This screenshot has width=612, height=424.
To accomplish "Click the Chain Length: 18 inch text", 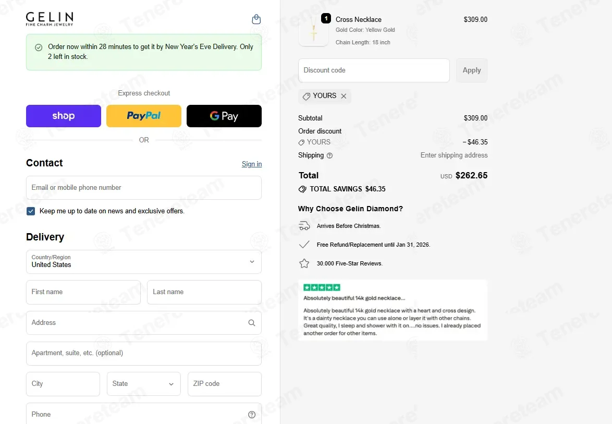I will (x=363, y=43).
